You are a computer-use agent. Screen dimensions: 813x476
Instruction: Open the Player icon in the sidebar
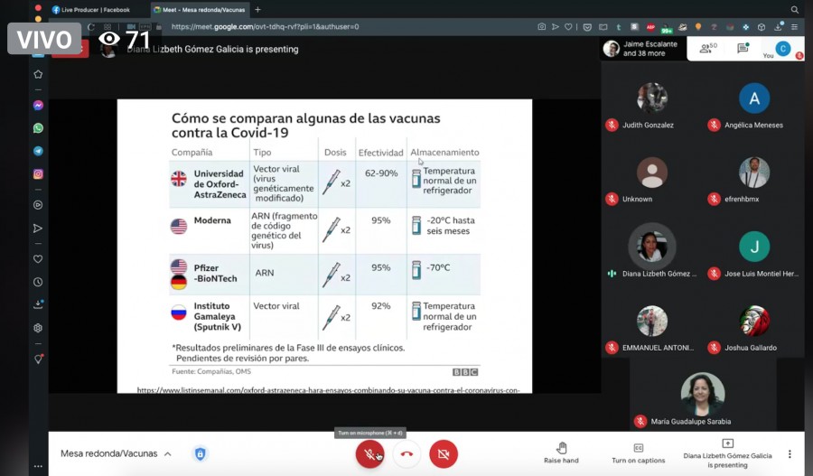[38, 205]
